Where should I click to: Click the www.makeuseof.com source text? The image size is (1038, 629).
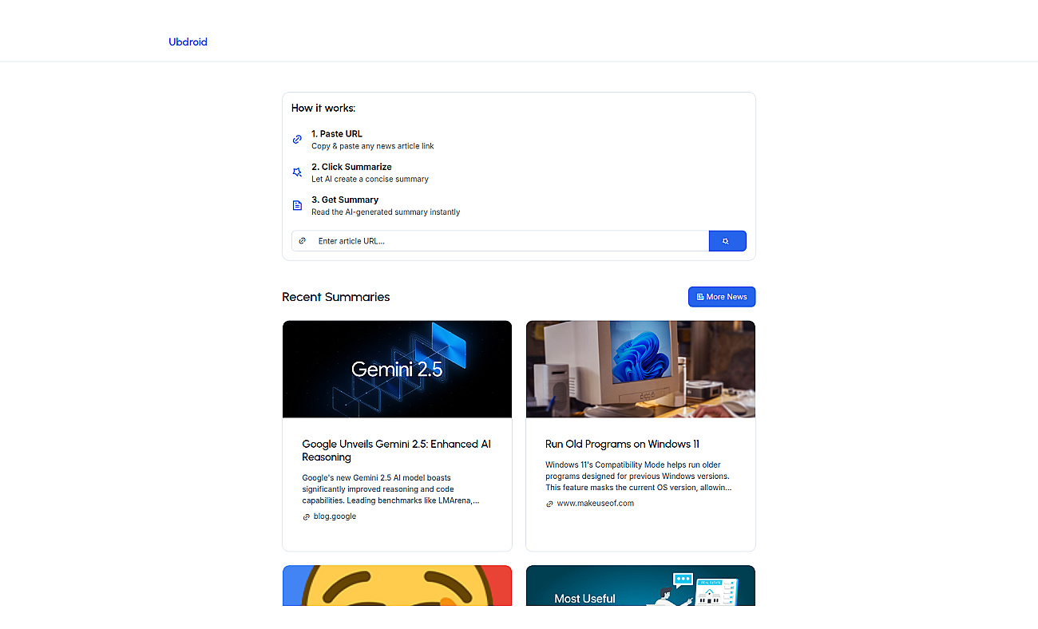click(x=595, y=504)
